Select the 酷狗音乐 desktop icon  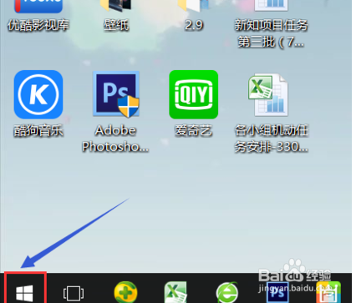(x=38, y=94)
